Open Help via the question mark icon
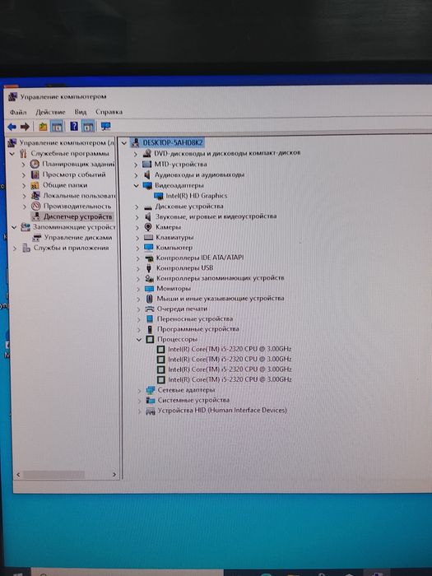 tap(74, 127)
